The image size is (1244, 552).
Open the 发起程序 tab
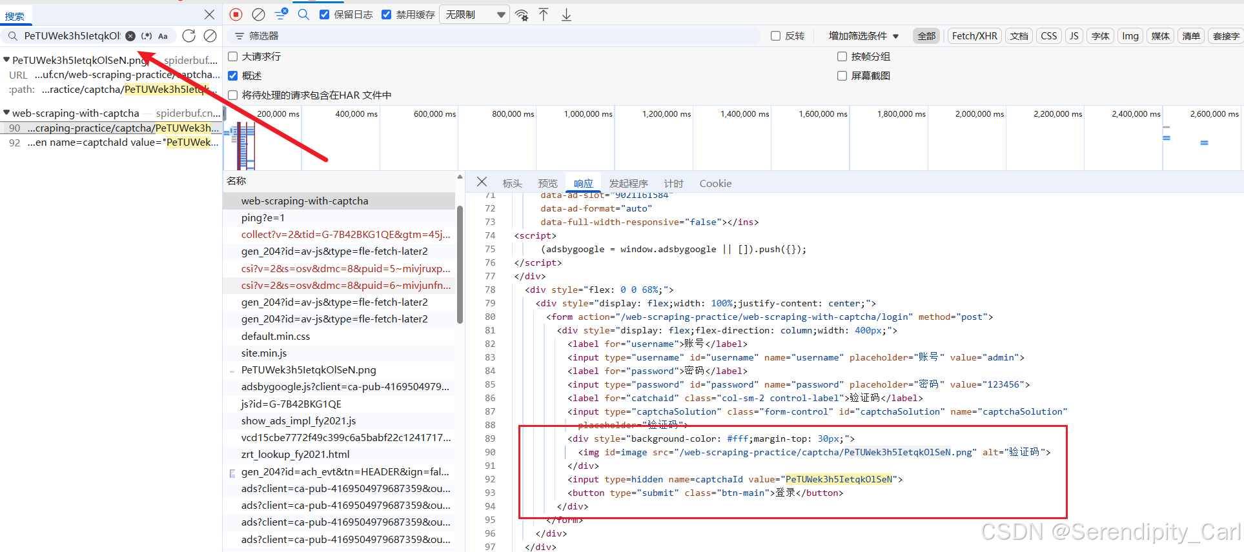[x=628, y=183]
